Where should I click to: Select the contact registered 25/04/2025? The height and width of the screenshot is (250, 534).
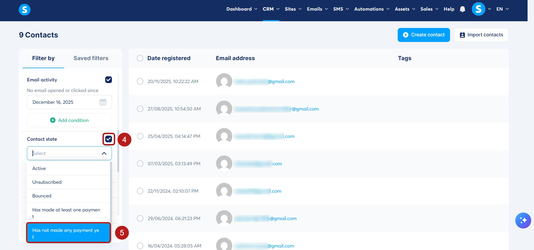pyautogui.click(x=140, y=136)
